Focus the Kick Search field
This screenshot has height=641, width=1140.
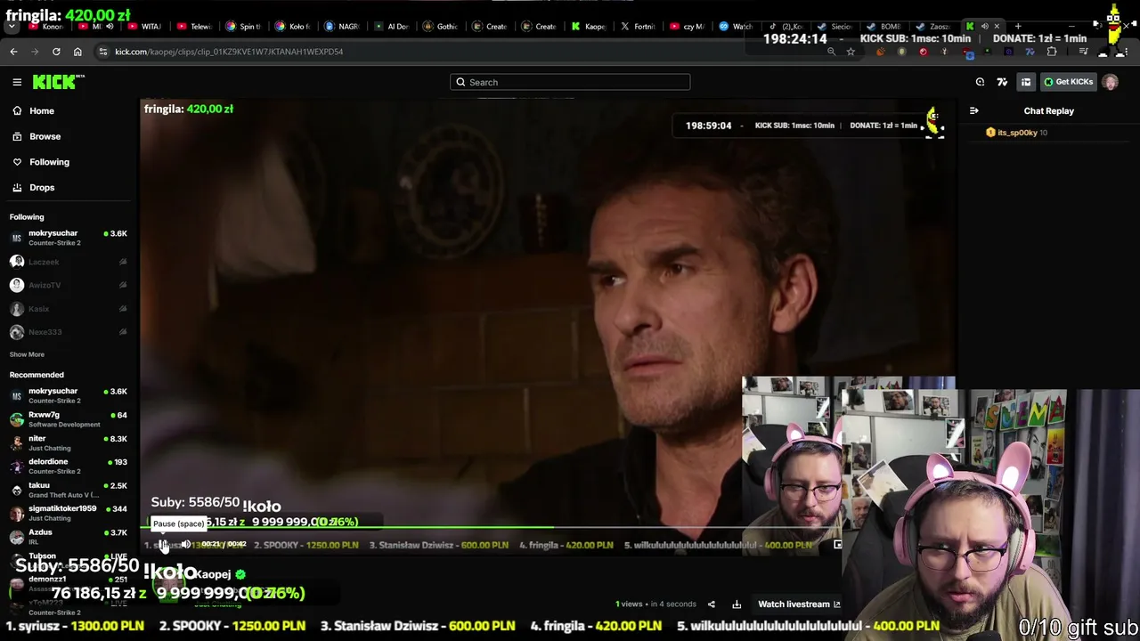[x=570, y=82]
